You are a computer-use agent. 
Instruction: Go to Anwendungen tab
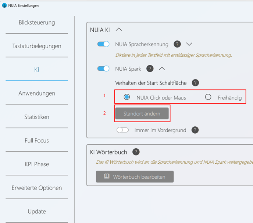point(37,93)
